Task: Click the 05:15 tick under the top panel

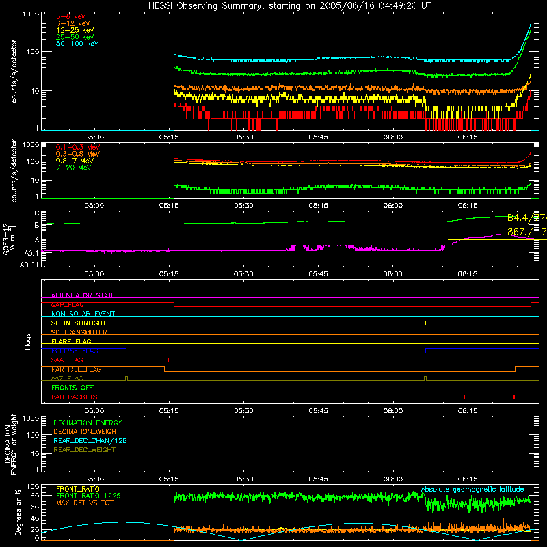Action: [x=169, y=137]
